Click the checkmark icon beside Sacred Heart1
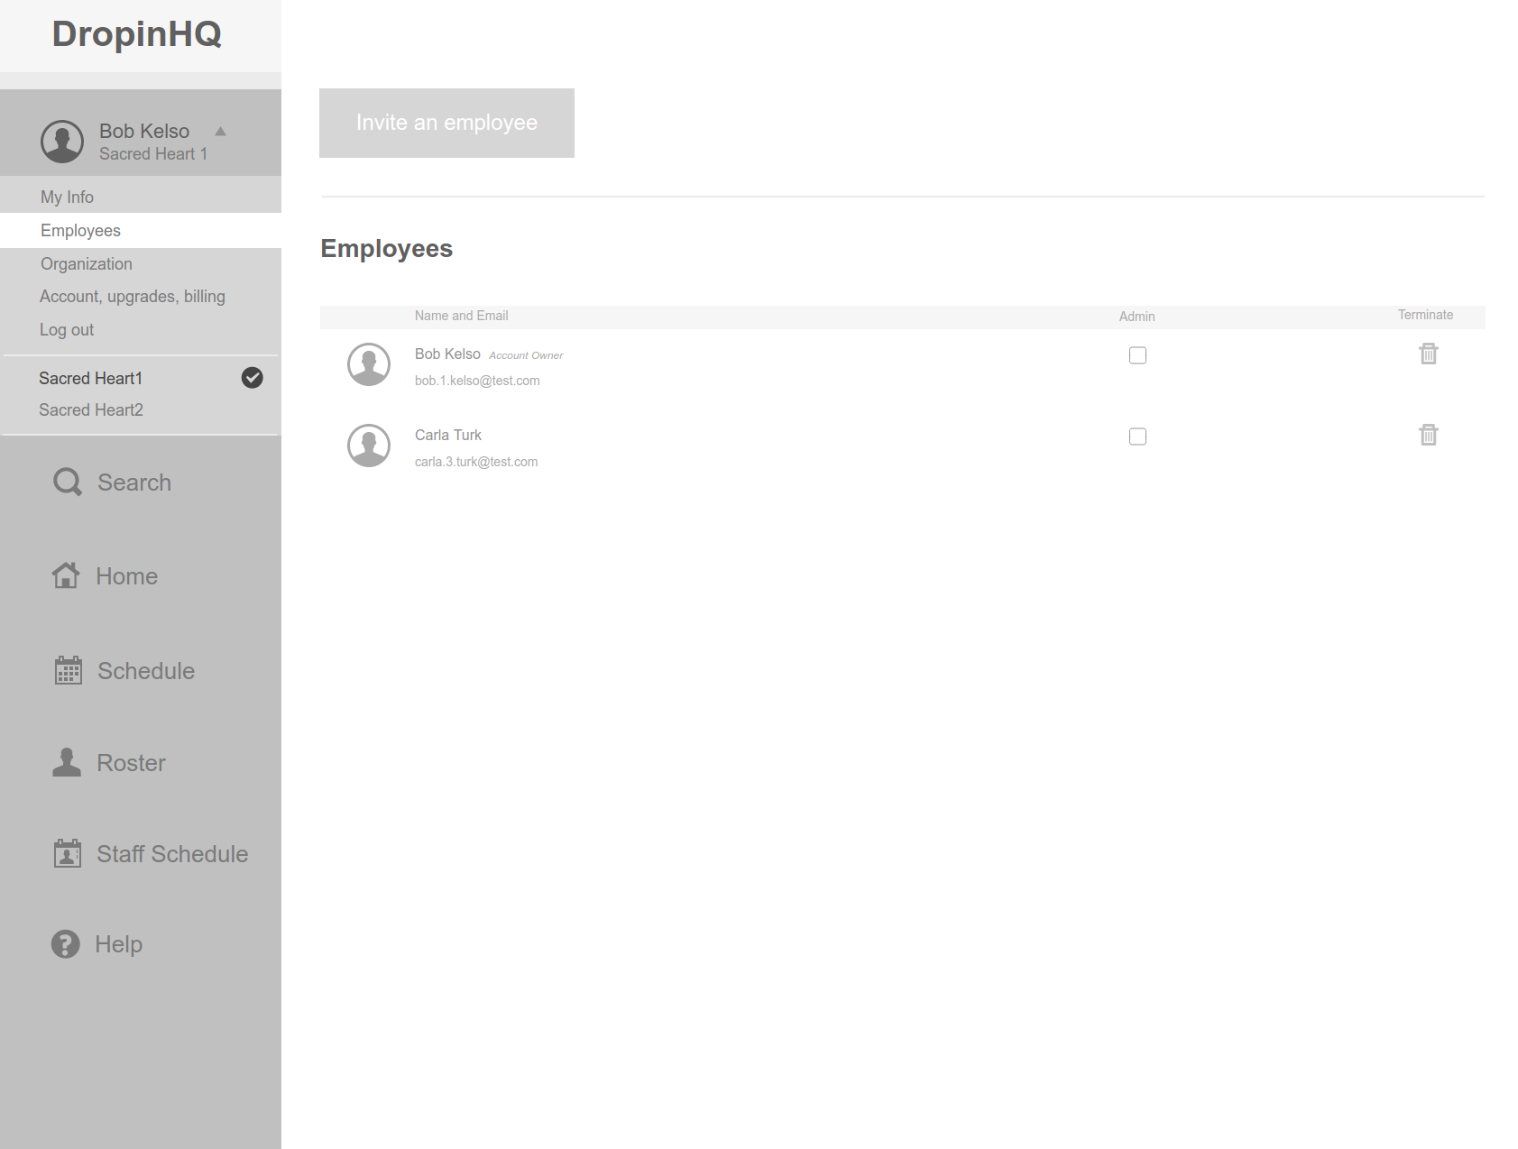The image size is (1518, 1149). click(253, 378)
